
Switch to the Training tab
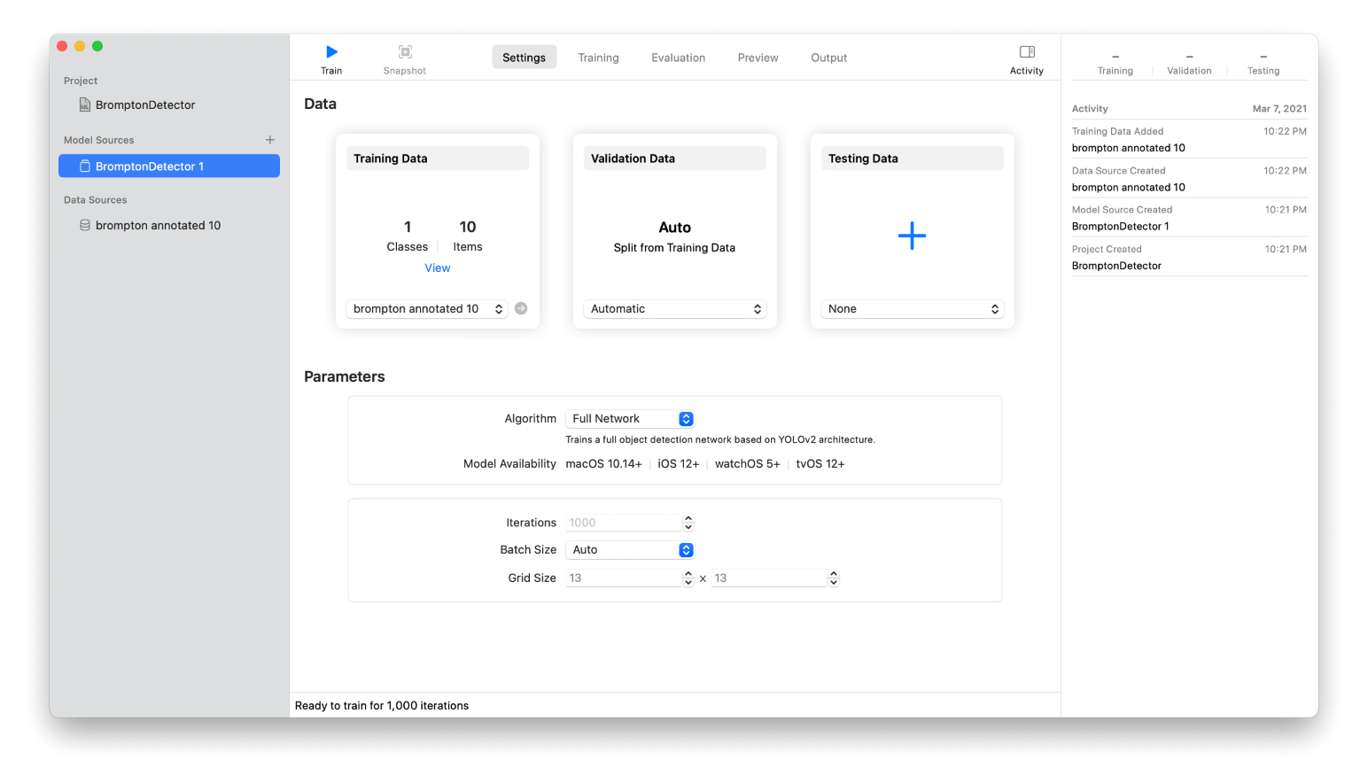[x=598, y=58]
